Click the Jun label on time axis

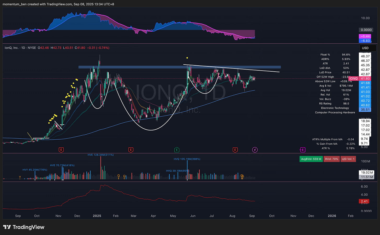point(193,216)
